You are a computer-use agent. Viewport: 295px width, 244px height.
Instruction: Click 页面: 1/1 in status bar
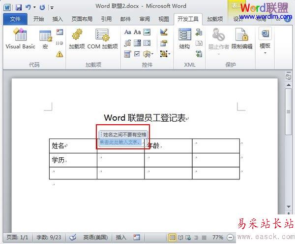17,237
